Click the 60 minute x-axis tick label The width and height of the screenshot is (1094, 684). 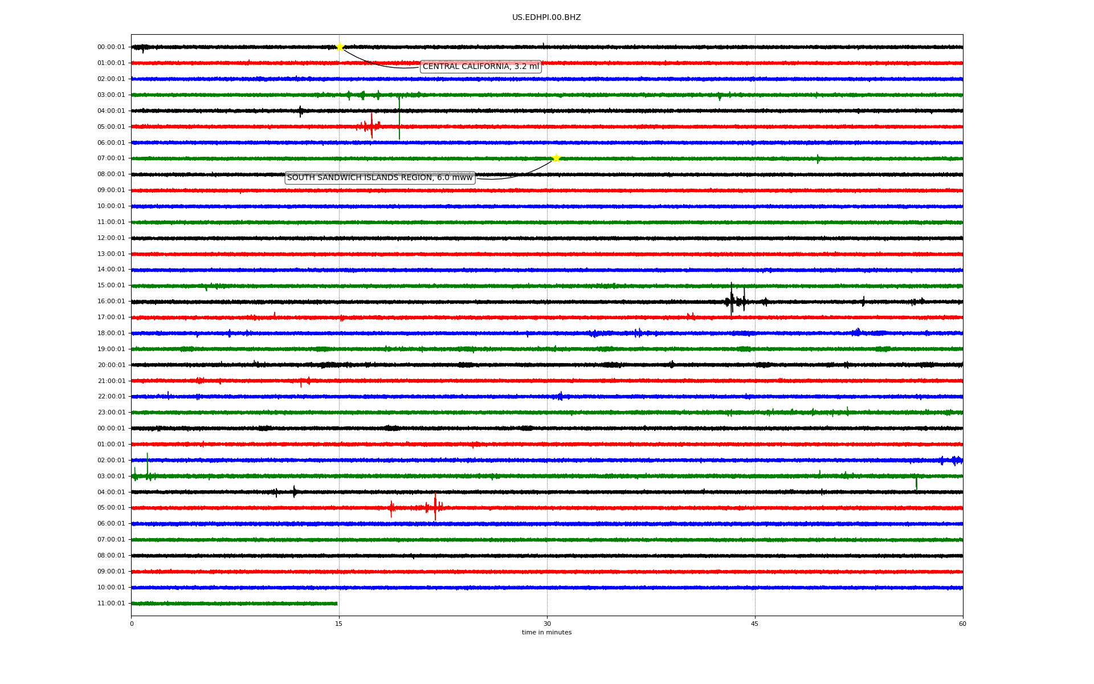962,624
